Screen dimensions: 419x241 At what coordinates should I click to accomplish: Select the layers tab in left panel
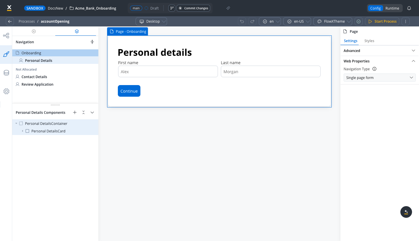tap(77, 31)
